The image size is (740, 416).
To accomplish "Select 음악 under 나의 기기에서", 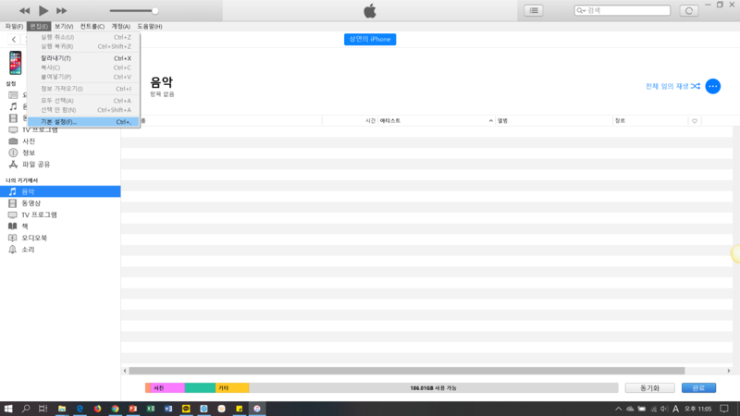I will tap(60, 191).
